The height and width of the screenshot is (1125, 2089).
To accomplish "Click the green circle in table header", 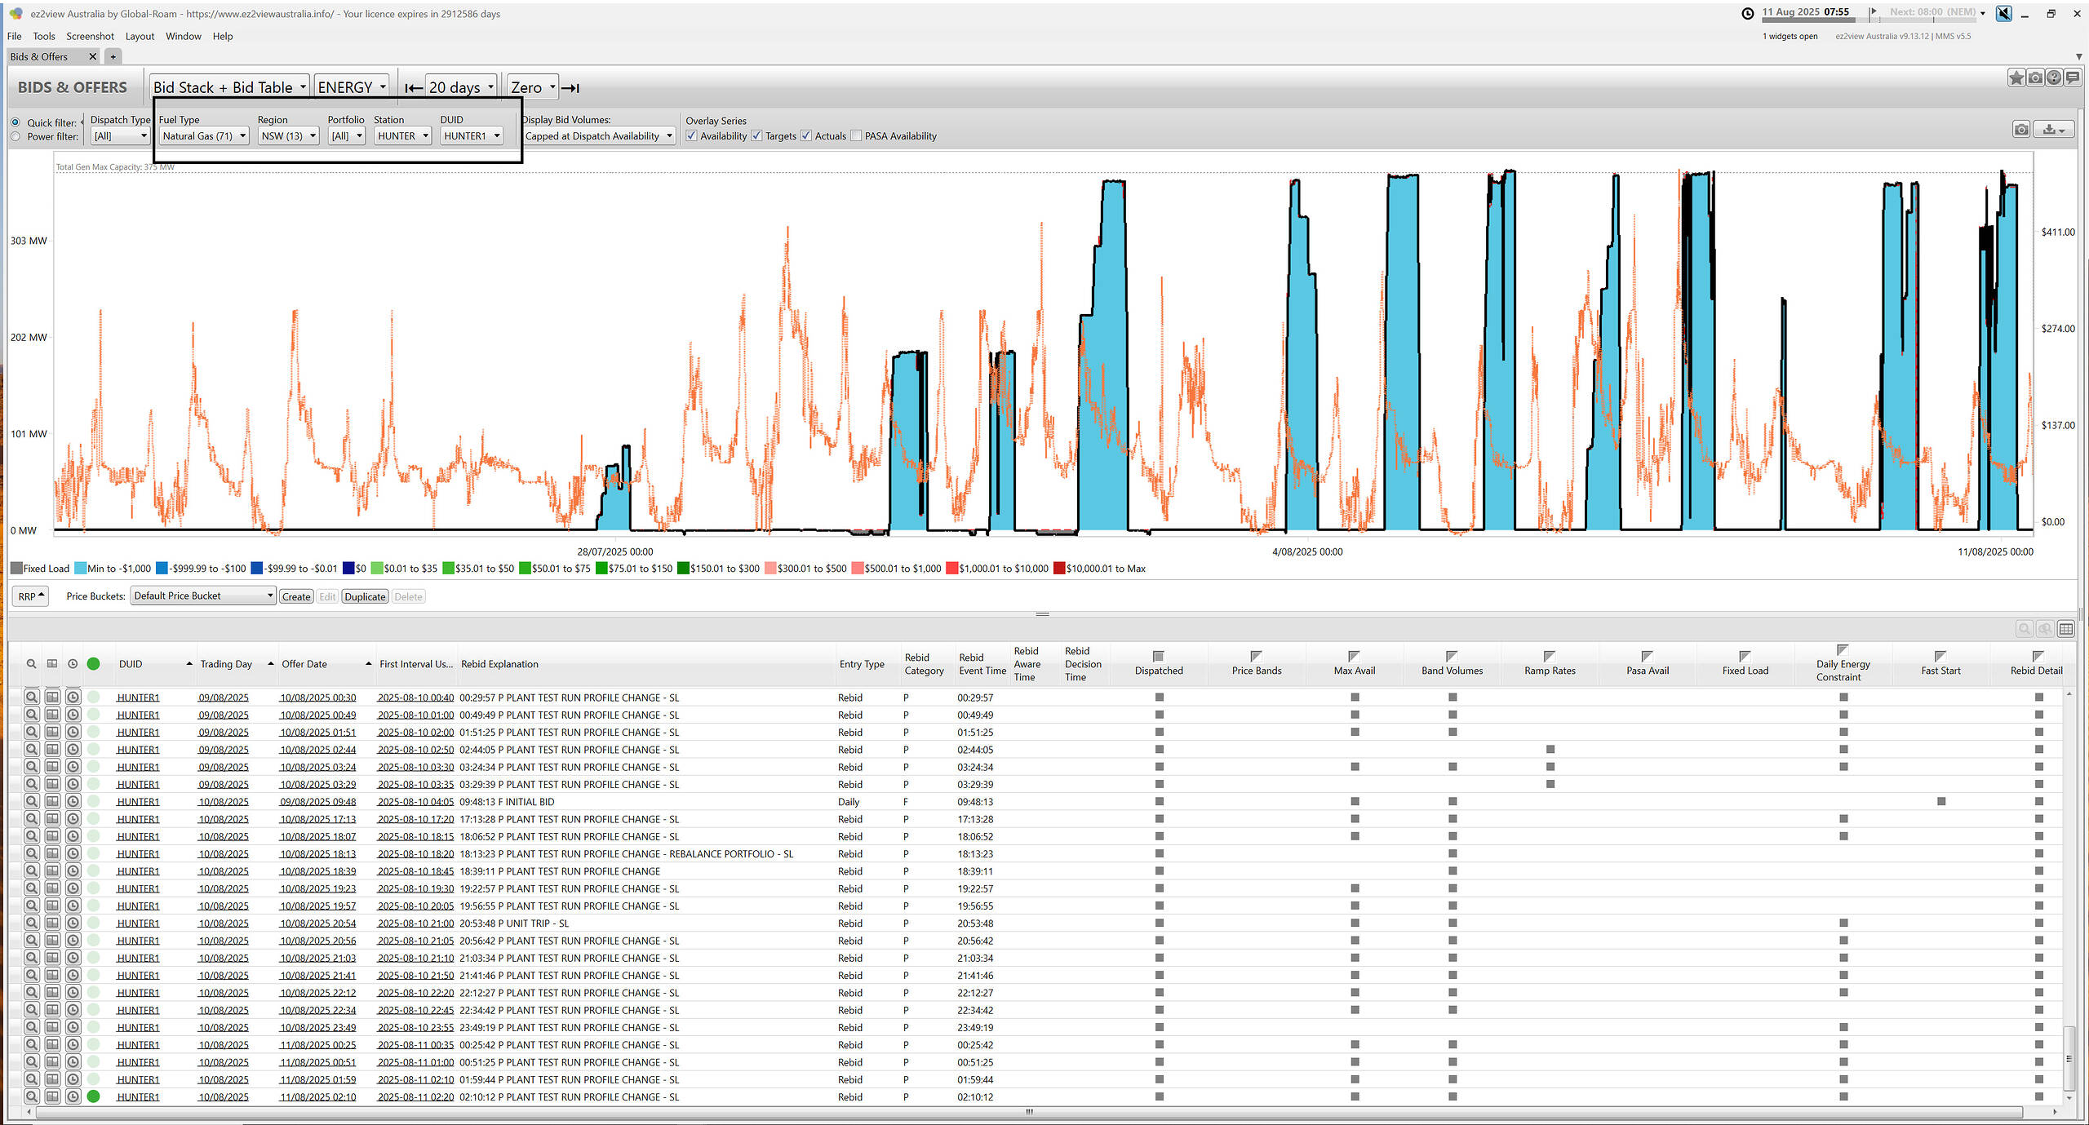I will (93, 664).
